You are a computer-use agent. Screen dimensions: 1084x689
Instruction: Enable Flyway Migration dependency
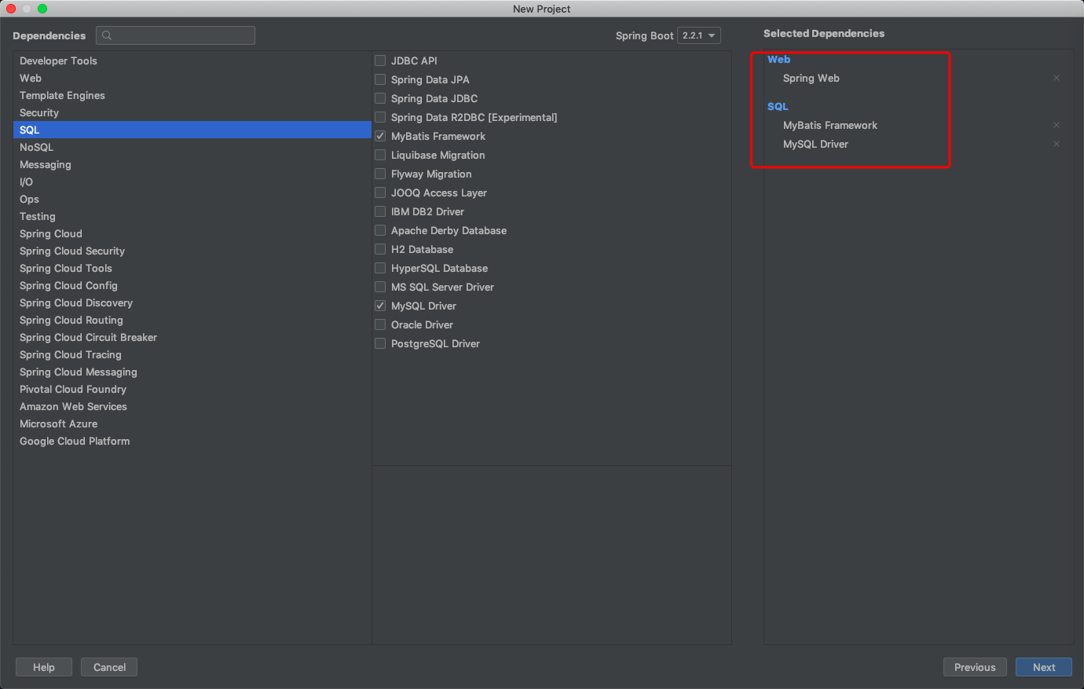tap(380, 174)
